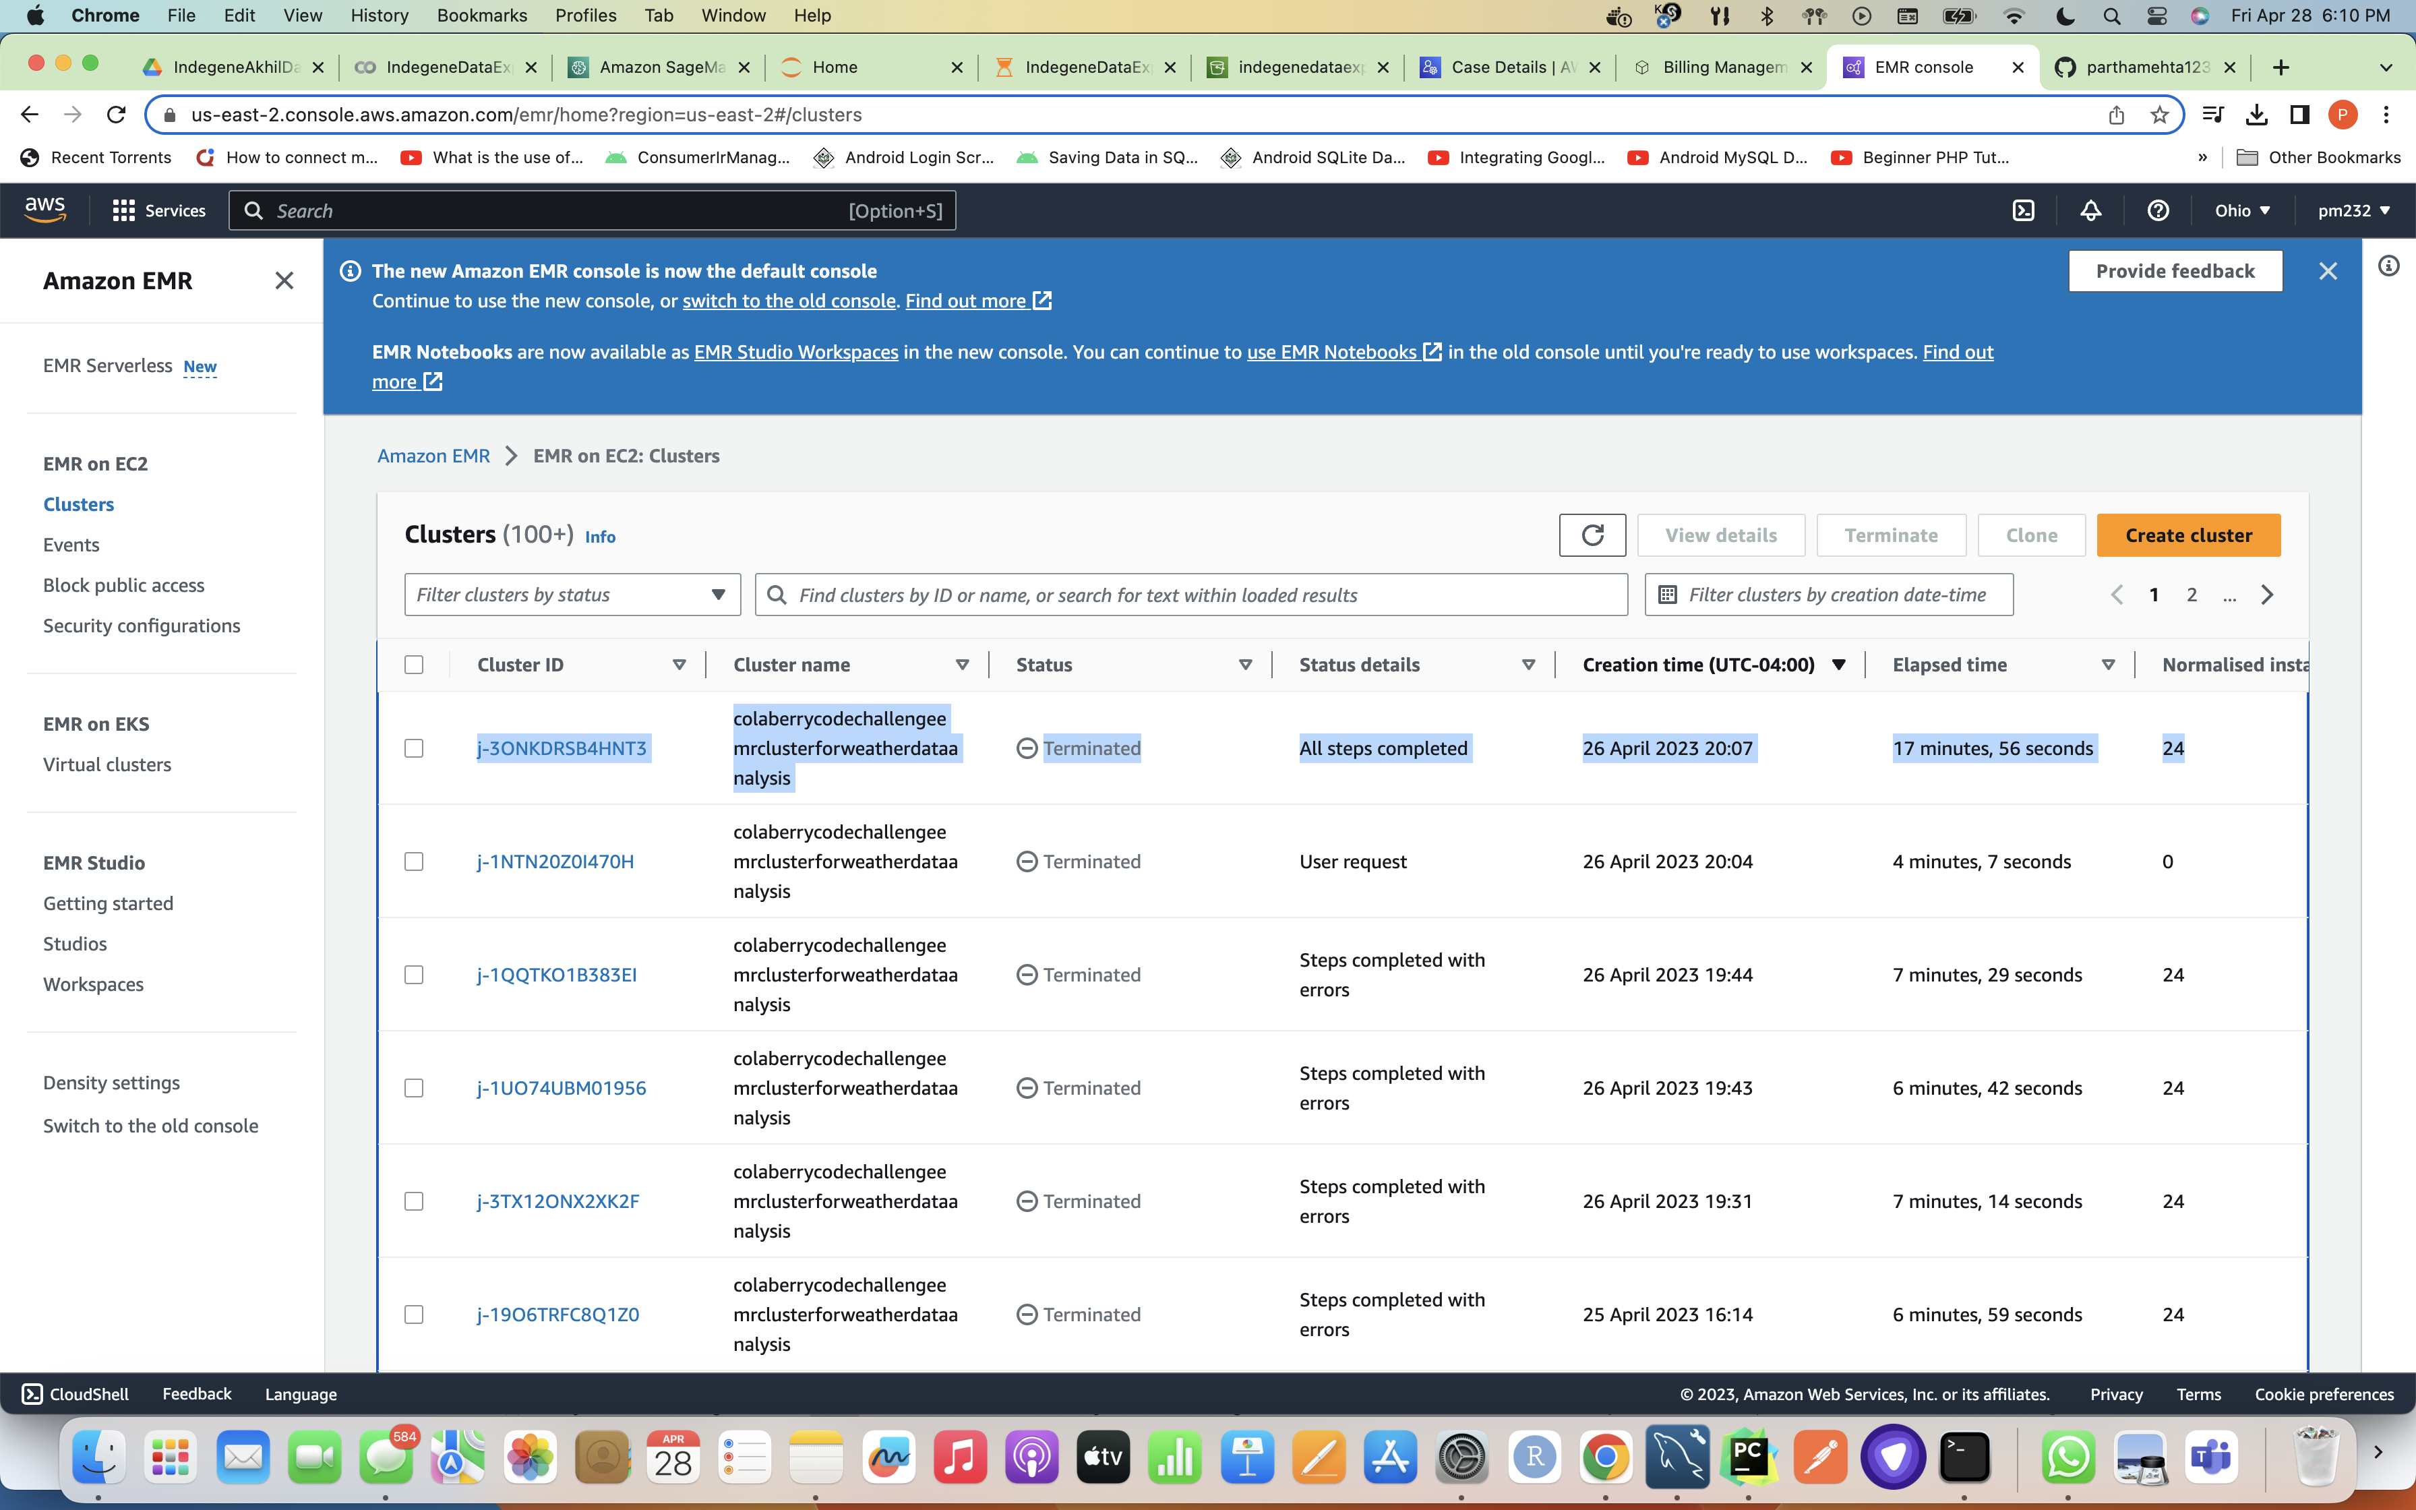Viewport: 2416px width, 1510px height.
Task: Click the AWS help question mark icon
Action: click(x=2157, y=211)
